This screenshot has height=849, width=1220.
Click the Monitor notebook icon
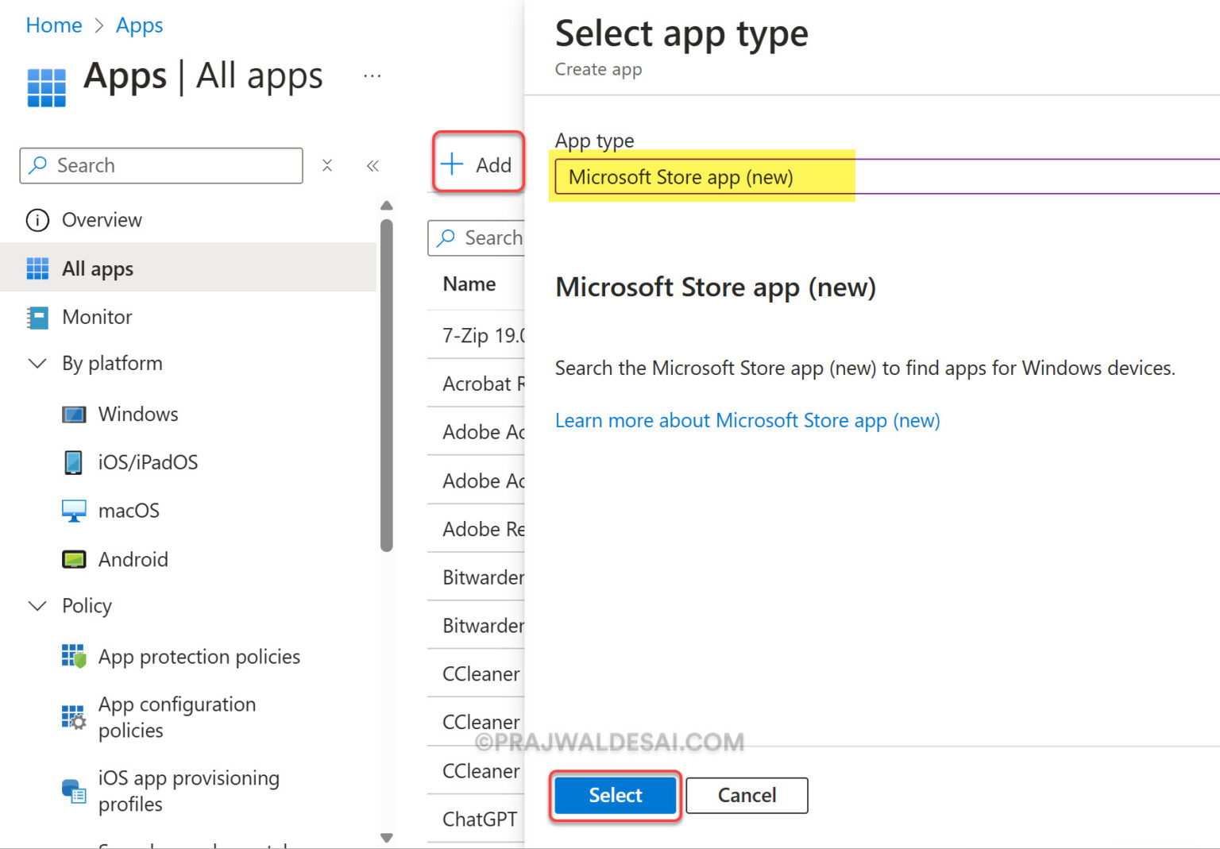(37, 318)
